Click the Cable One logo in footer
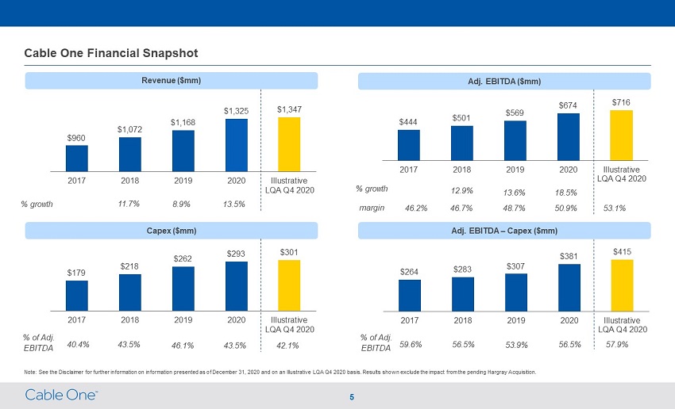Image resolution: width=675 pixels, height=409 pixels. click(x=62, y=395)
